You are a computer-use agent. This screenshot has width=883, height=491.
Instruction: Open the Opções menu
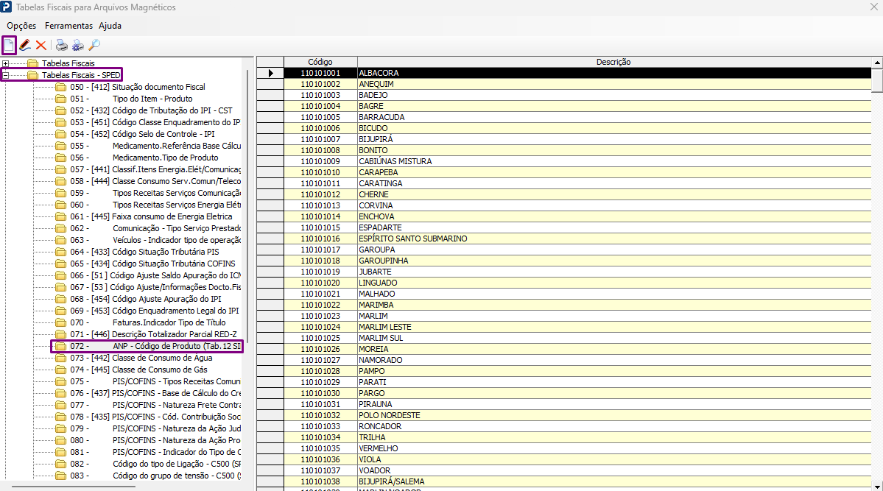pos(21,25)
